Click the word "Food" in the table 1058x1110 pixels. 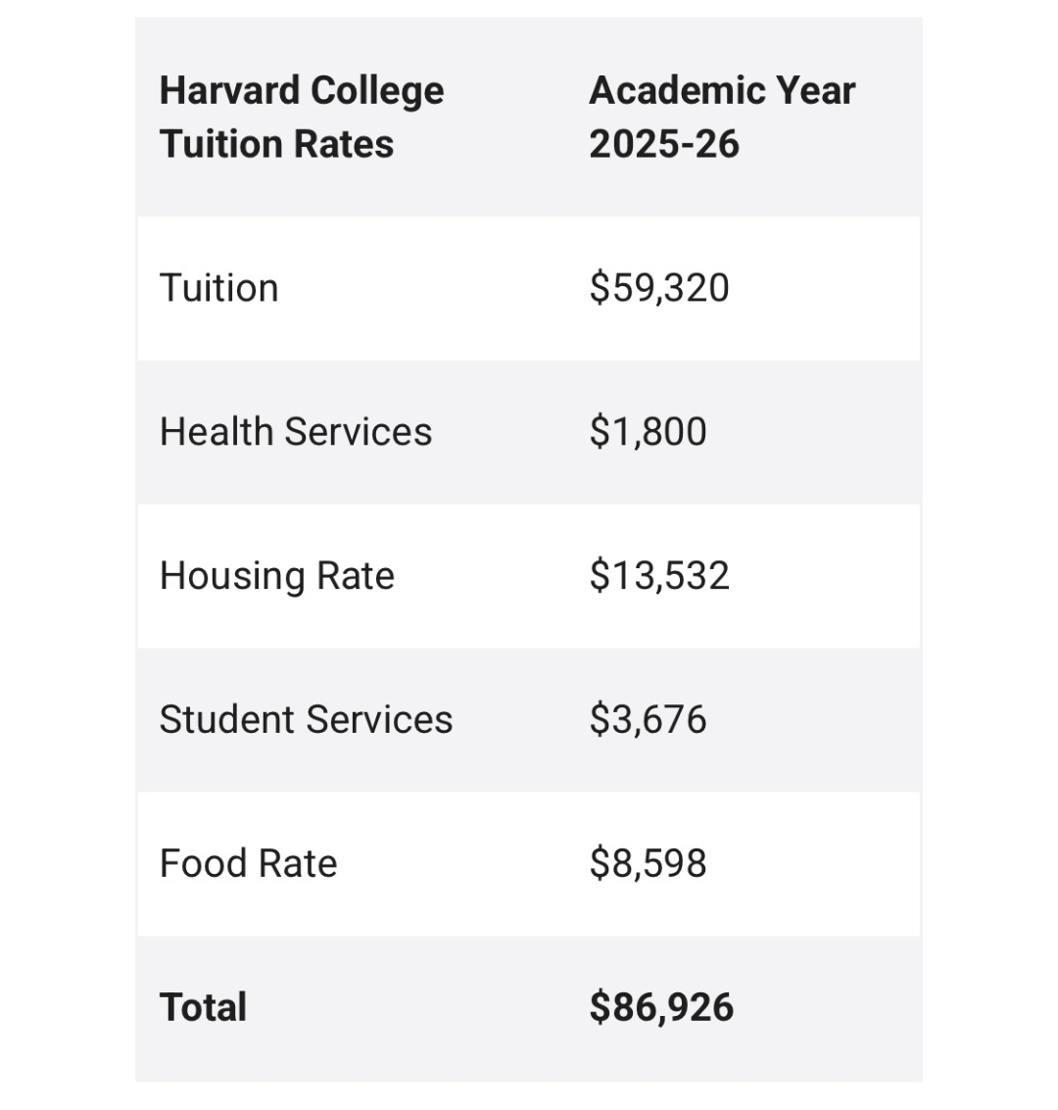(201, 864)
